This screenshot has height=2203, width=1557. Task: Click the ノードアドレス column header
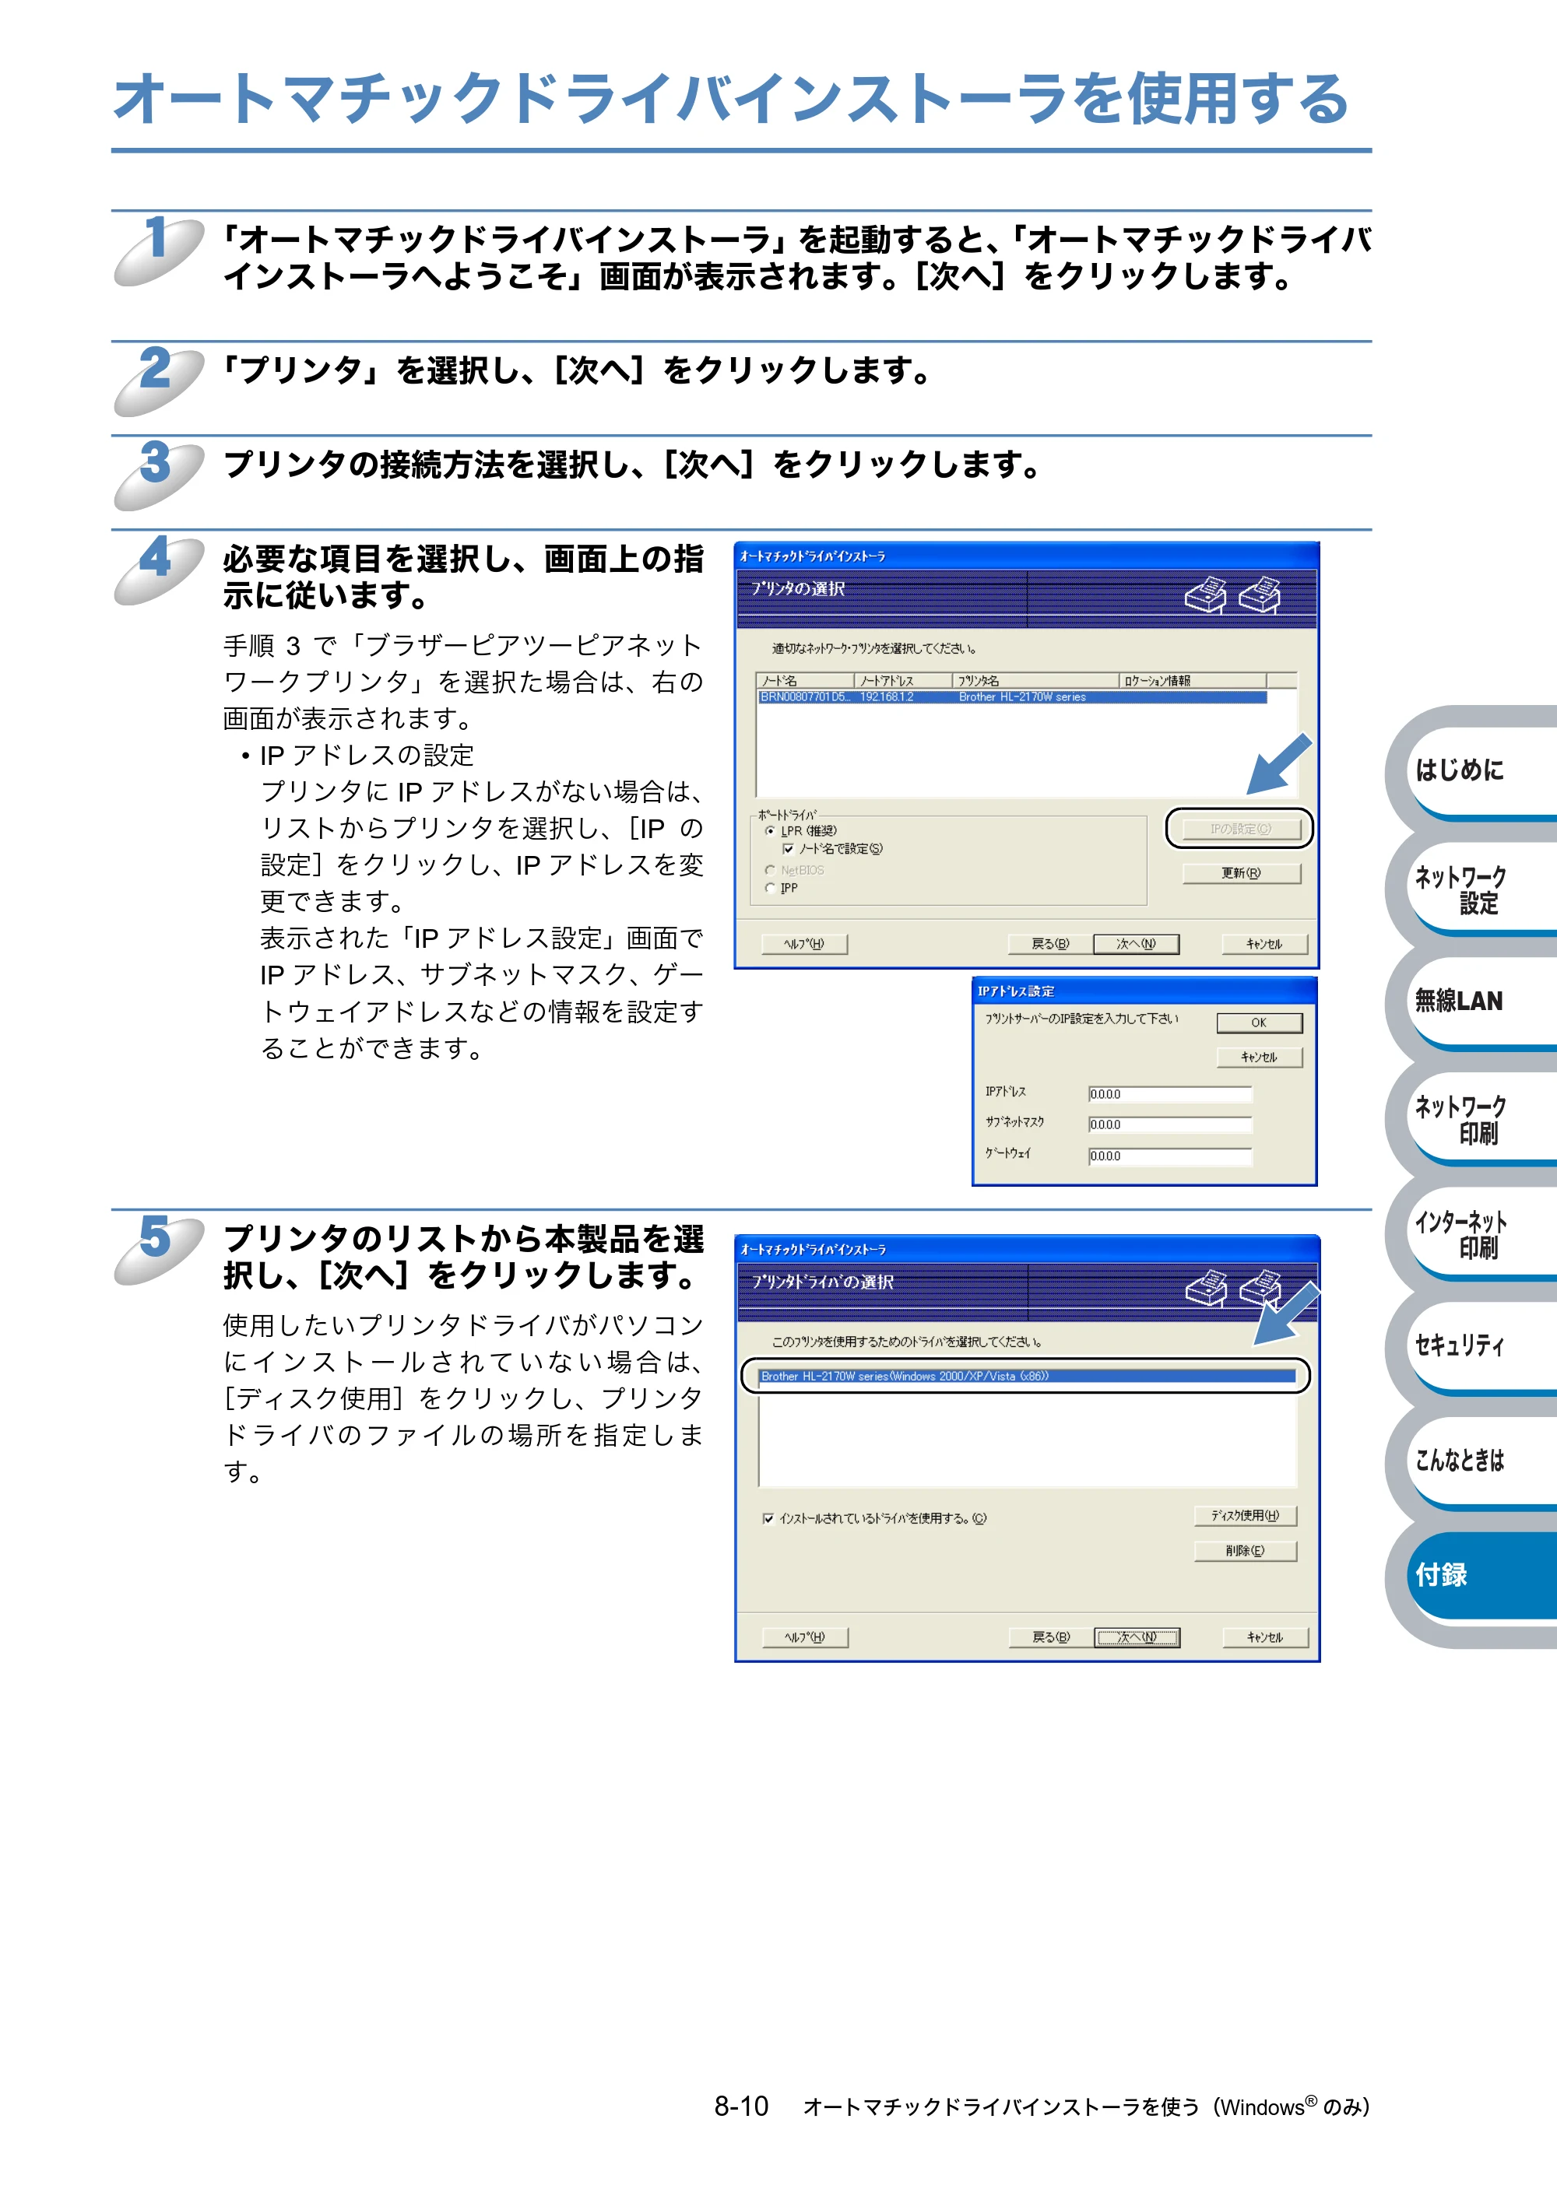[x=903, y=681]
